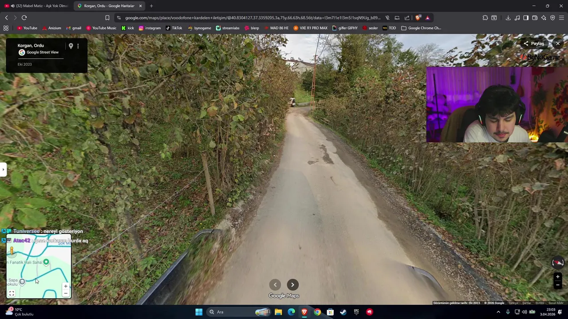Zoom in on the minimap
Screen dimensions: 568x319
pos(66,286)
